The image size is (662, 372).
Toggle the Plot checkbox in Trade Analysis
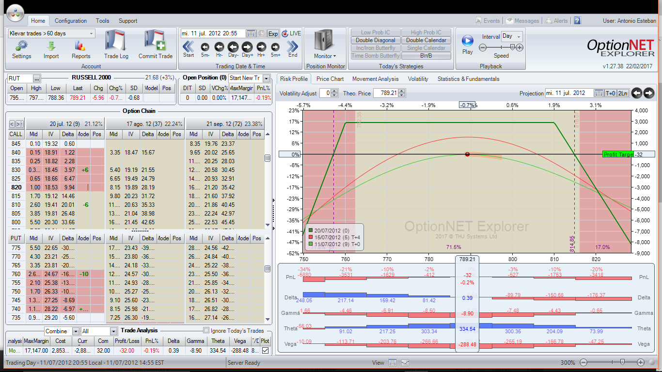[265, 350]
